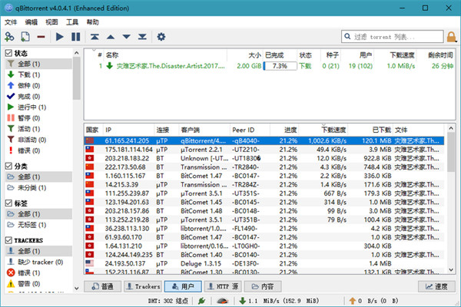Screen dimensions: 461x307
Task: Click the torrent's 7.3% progress bar
Action: (x=280, y=66)
